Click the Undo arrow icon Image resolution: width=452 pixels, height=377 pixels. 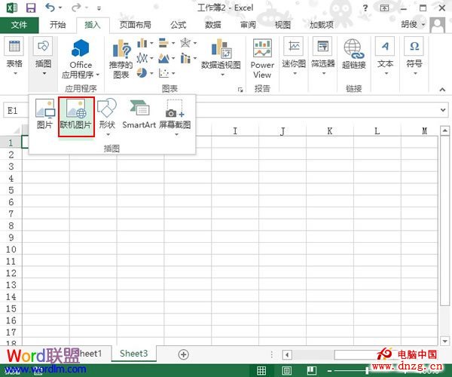pyautogui.click(x=50, y=8)
